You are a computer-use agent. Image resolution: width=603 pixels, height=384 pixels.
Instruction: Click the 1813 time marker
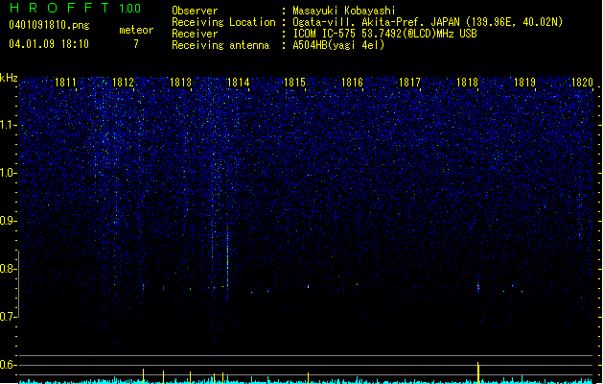(x=180, y=83)
